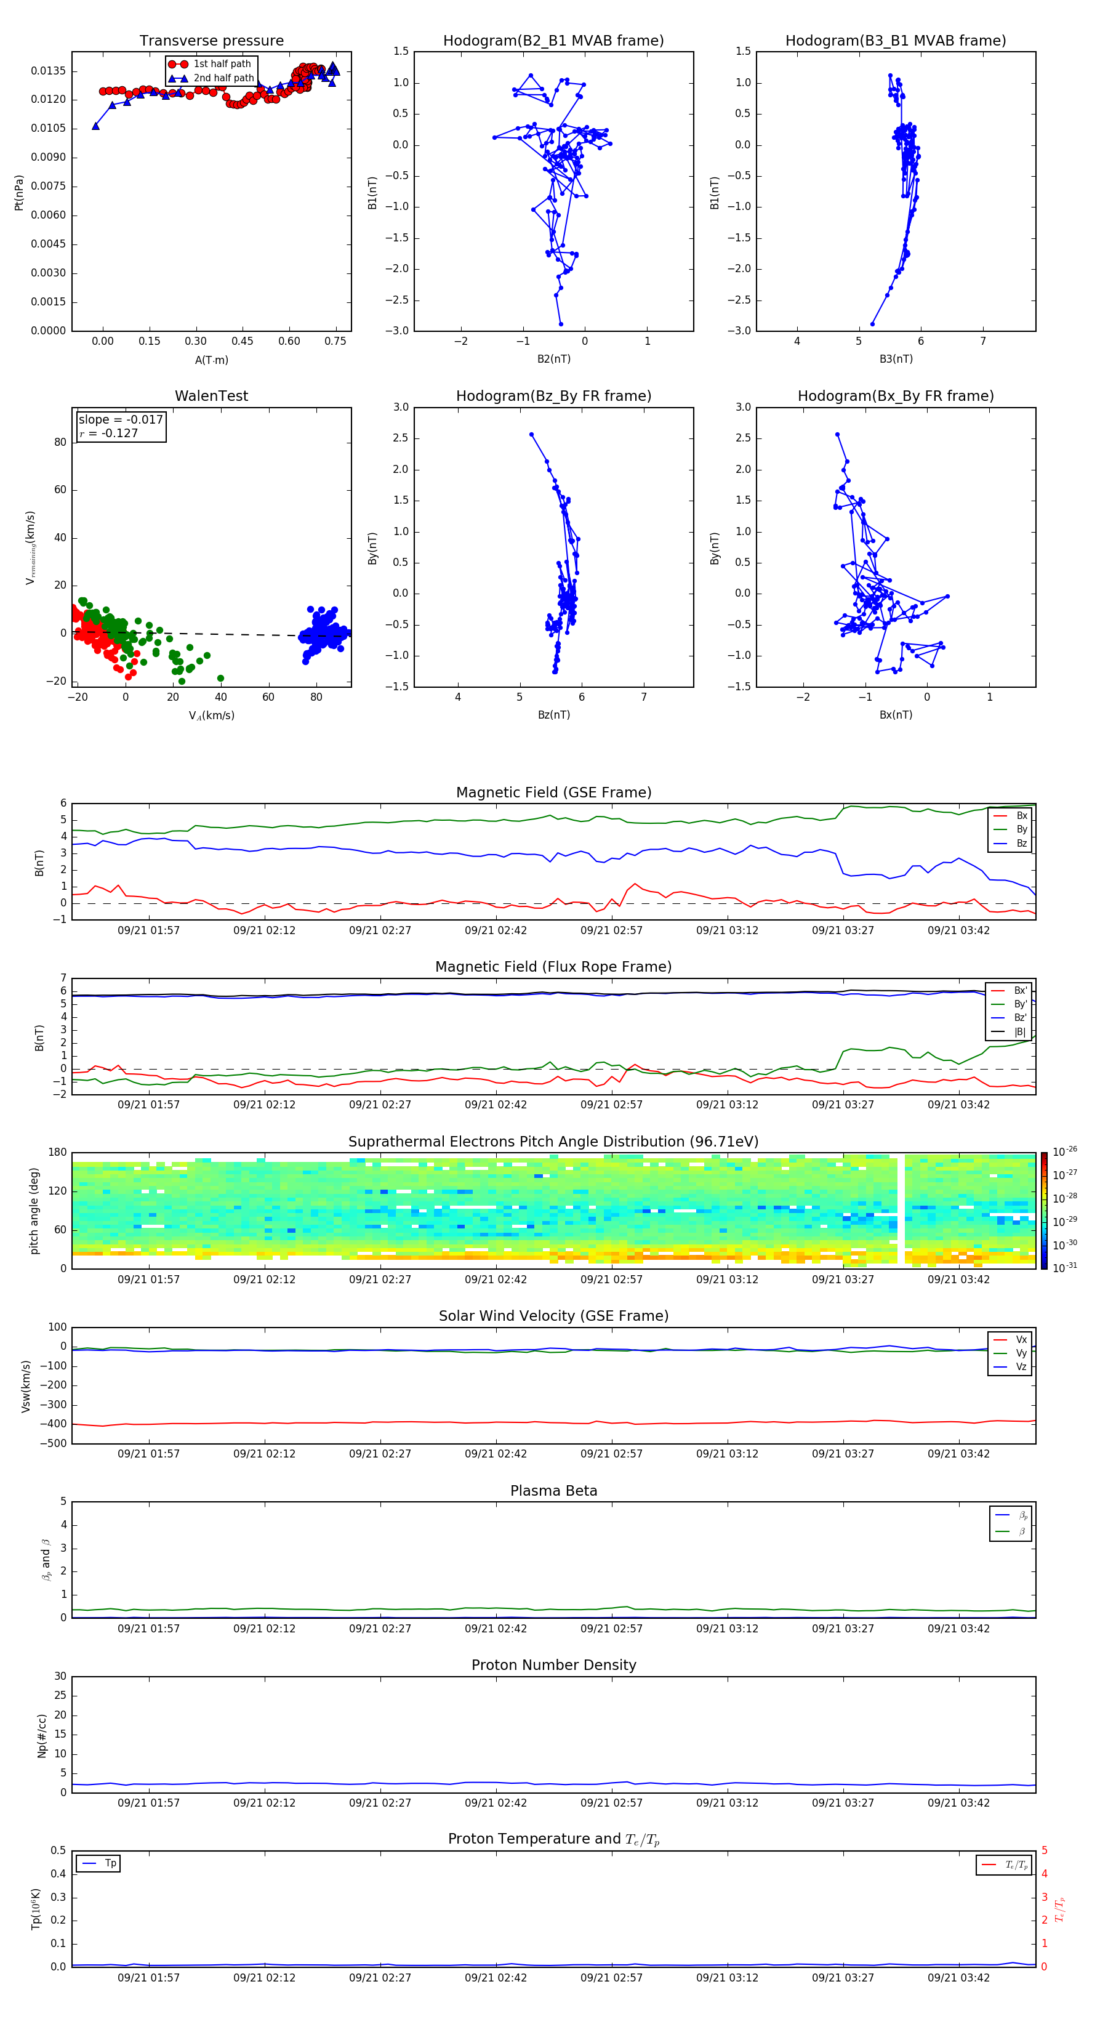The height and width of the screenshot is (2032, 1108).
Task: Select the '1st half path' legend entry
Action: [211, 64]
